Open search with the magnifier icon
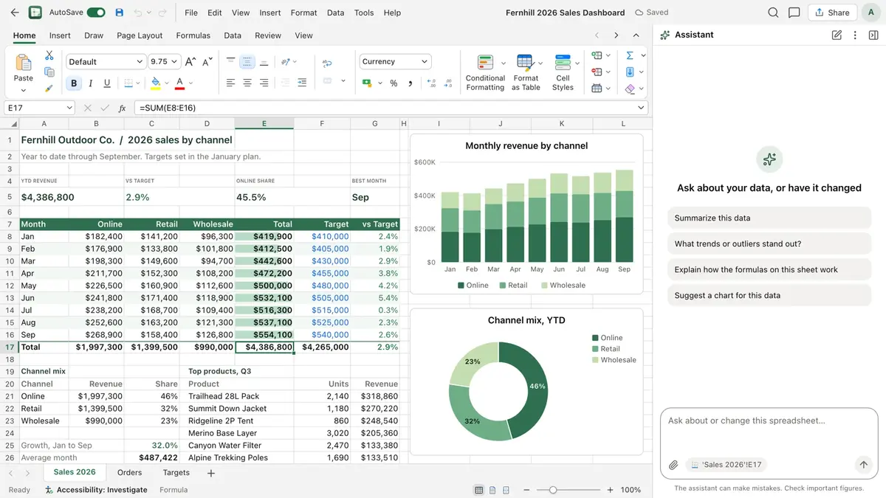 (773, 13)
